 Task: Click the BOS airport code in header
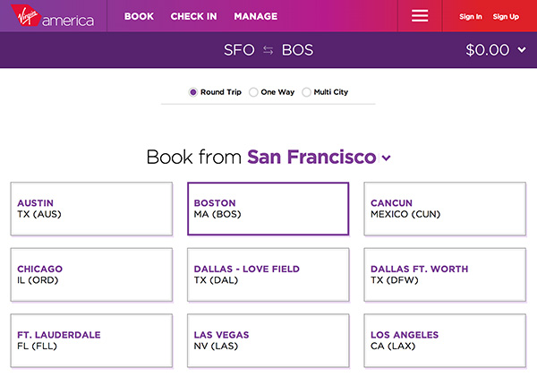tap(297, 50)
